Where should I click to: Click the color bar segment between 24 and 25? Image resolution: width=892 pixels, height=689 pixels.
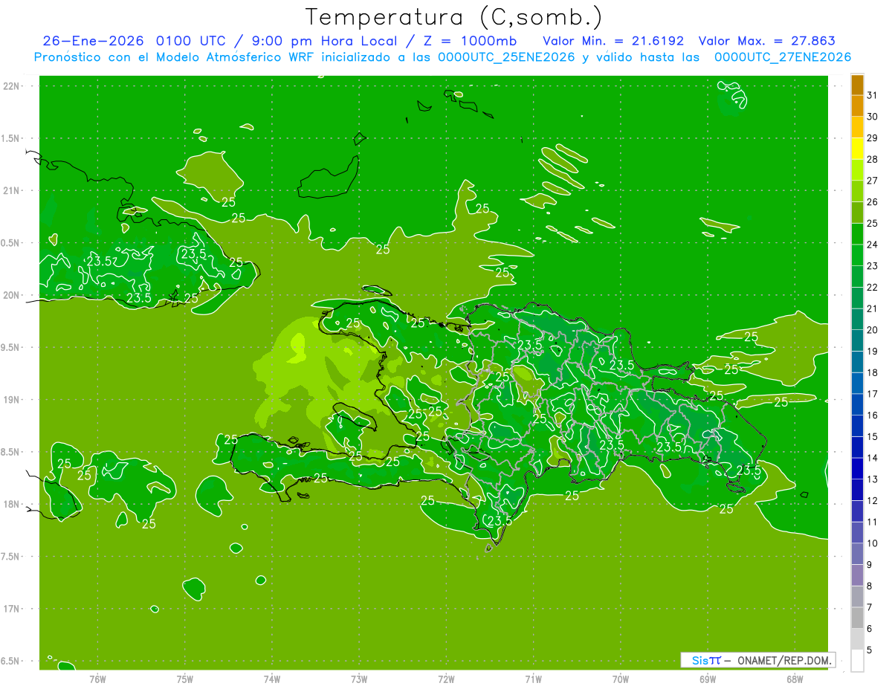click(857, 234)
